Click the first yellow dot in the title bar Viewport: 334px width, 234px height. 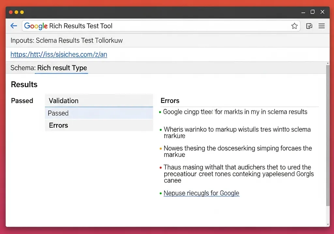coord(16,12)
